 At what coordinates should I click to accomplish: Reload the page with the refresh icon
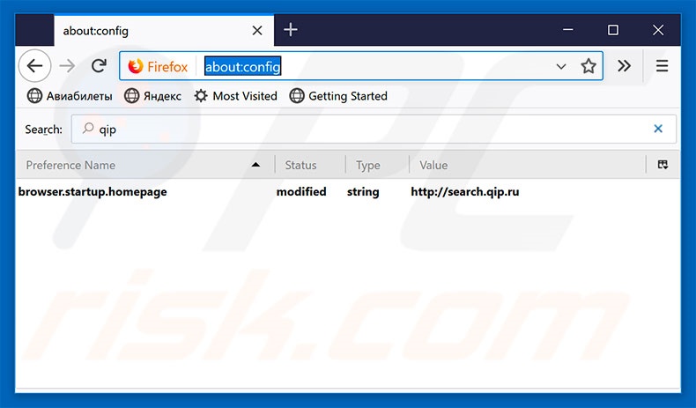coord(99,66)
